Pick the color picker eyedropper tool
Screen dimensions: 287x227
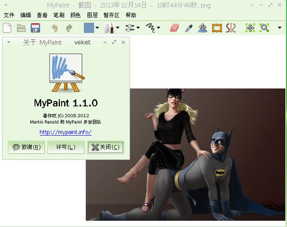[188, 28]
